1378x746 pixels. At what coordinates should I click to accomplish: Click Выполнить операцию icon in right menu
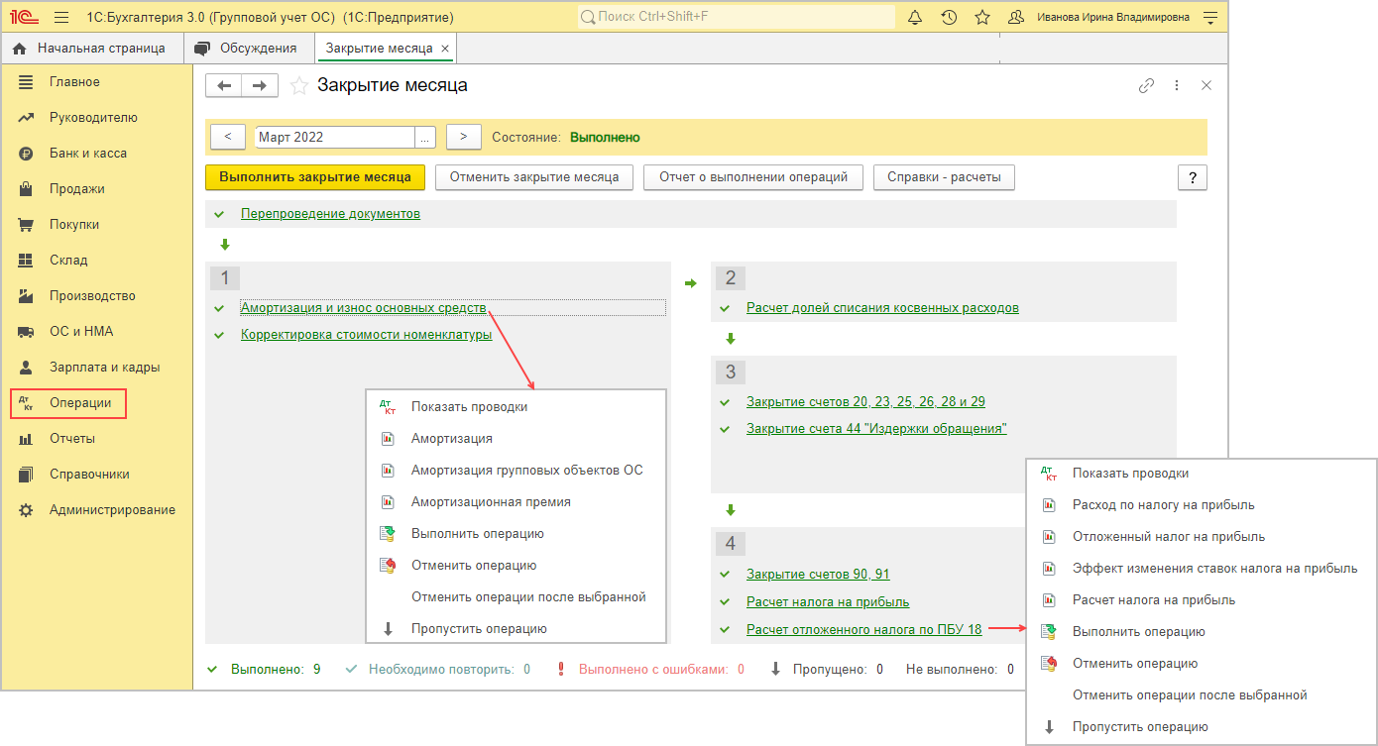coord(1050,631)
